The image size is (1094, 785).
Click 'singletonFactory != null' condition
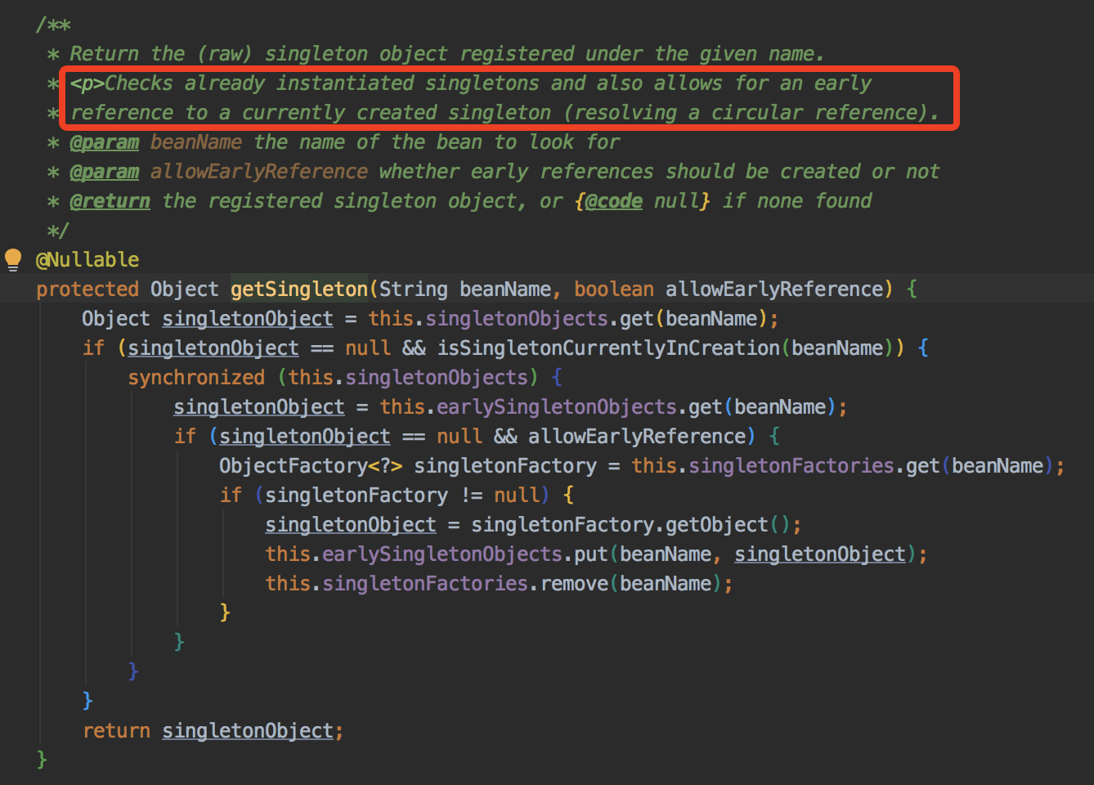click(x=401, y=496)
